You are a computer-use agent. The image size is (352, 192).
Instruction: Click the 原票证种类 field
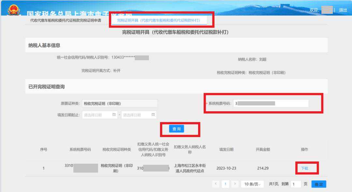tap(120, 103)
